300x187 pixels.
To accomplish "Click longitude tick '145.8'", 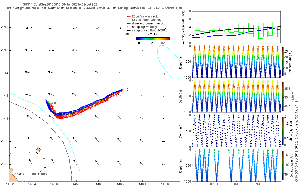I will point(76,184).
